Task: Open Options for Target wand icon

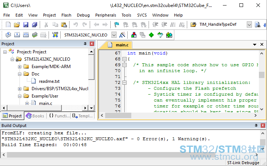Action: pyautogui.click(x=122, y=35)
